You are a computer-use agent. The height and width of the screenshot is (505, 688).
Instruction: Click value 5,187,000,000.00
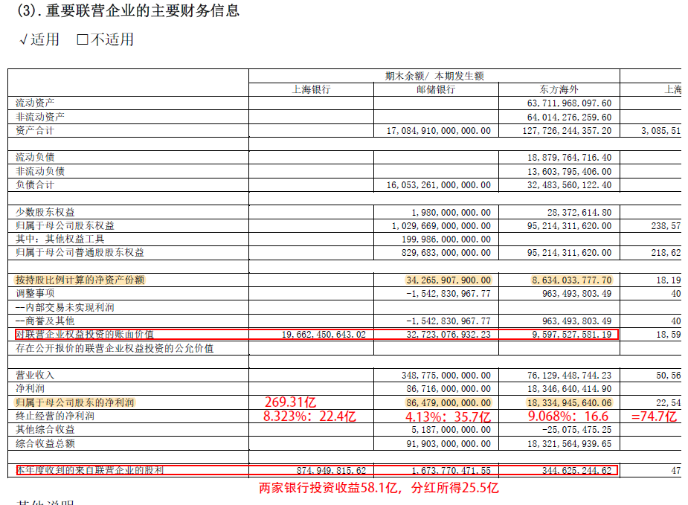451,430
